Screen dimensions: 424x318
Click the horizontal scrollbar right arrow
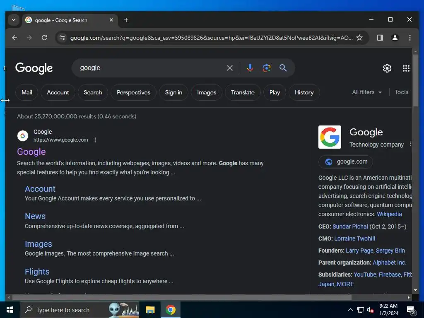point(409,297)
